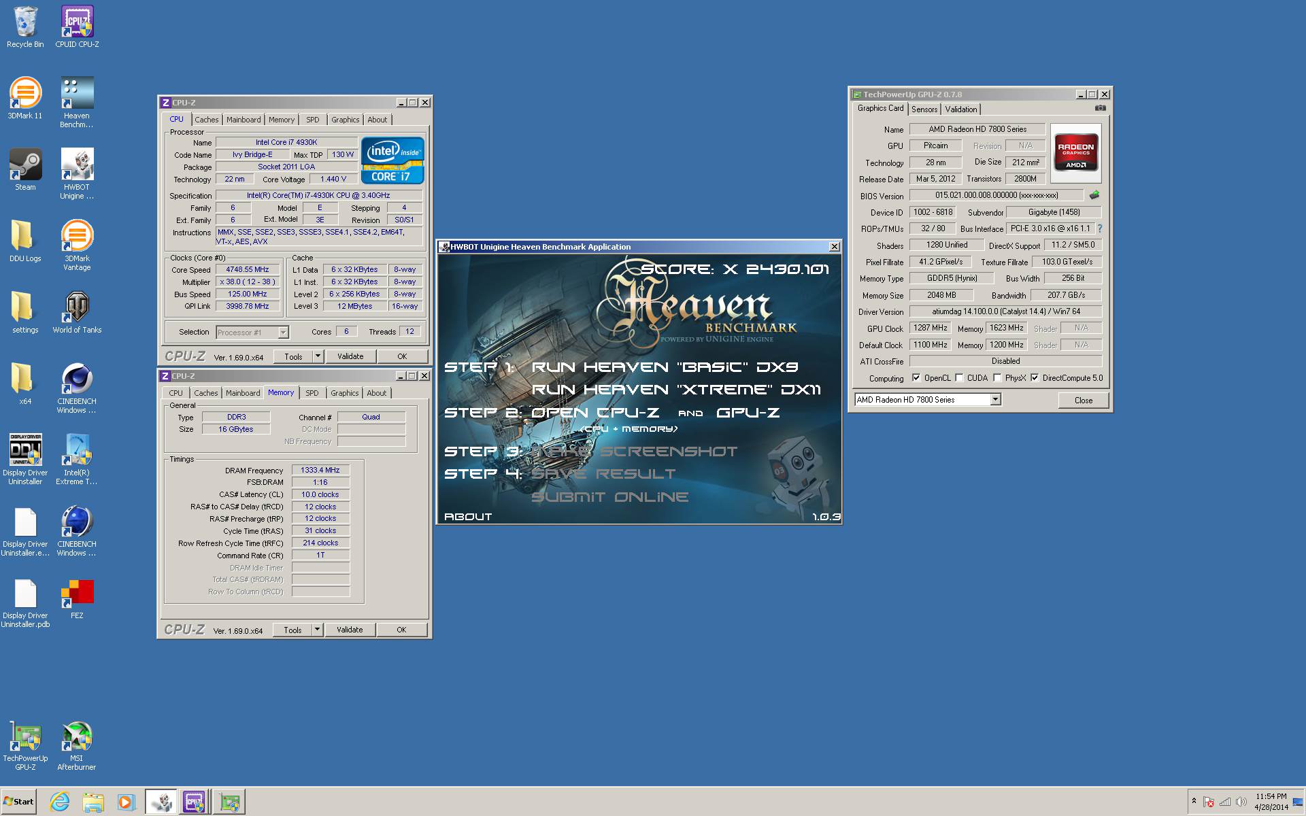
Task: Launch TechPowerUp GPU-Z desktop shortcut
Action: 25,746
